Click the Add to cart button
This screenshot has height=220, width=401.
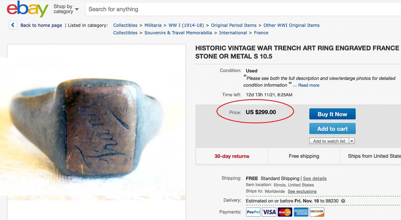[x=332, y=128]
